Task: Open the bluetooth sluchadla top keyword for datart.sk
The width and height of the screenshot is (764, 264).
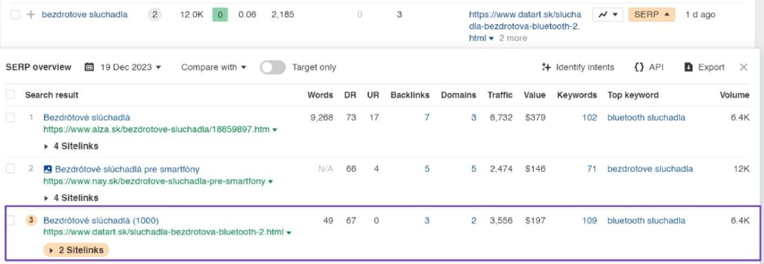Action: 646,220
